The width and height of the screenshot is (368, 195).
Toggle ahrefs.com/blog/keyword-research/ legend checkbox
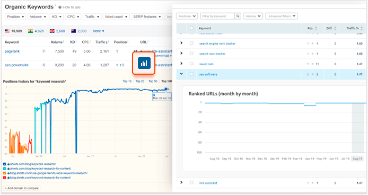[x=4, y=164]
